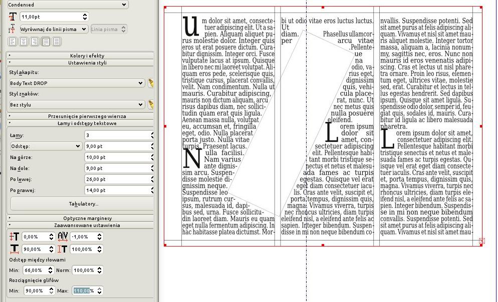Open the Wyrównaj do linii pisma dropdown
The image size is (498, 302).
click(54, 29)
